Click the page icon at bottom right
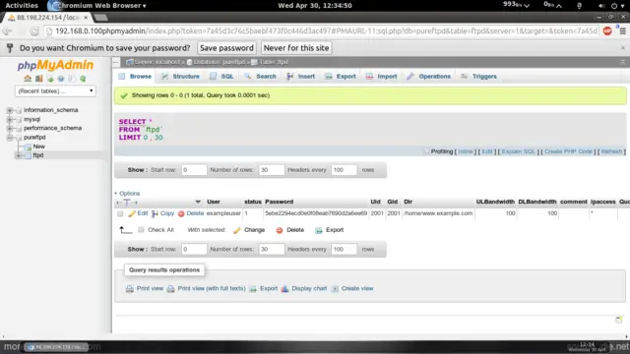This screenshot has width=630, height=354. pyautogui.click(x=619, y=320)
